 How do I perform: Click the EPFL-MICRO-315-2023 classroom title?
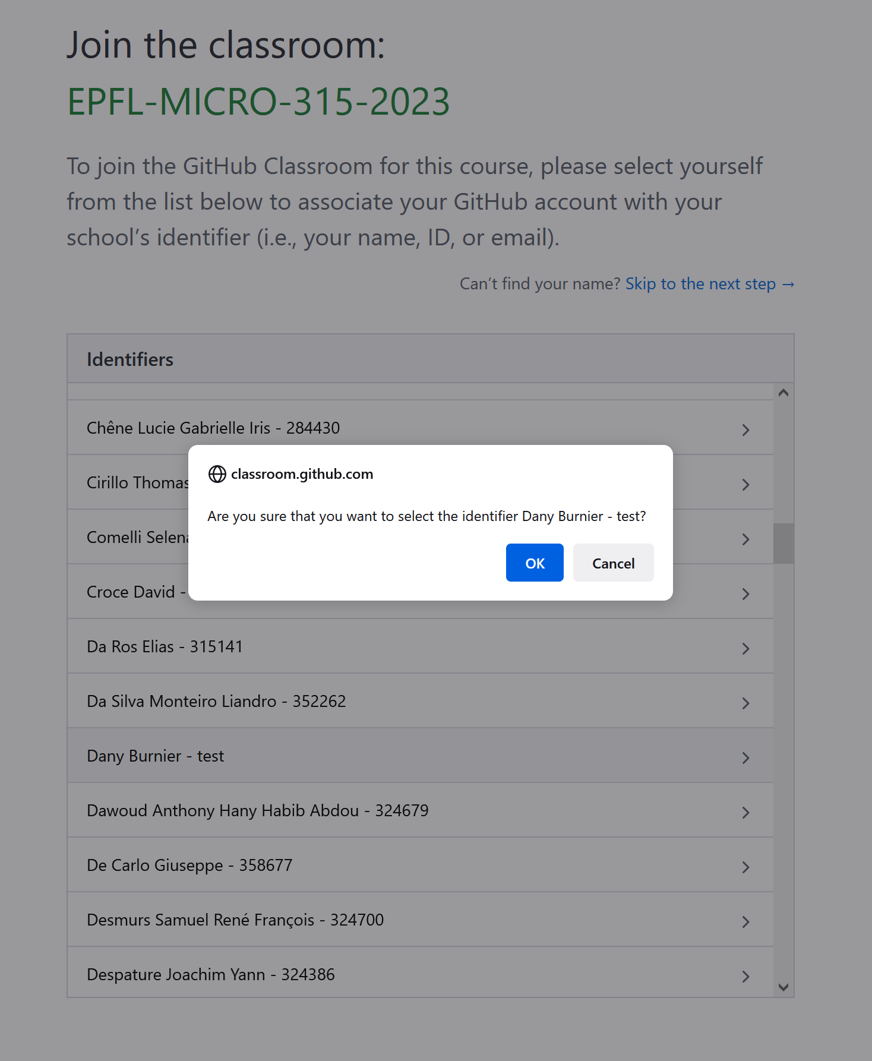258,102
